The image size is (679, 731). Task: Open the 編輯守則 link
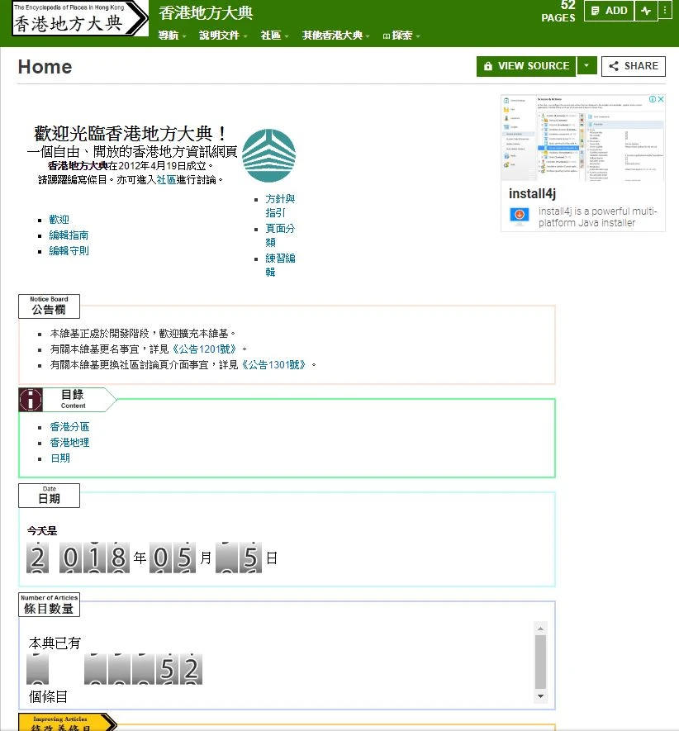coord(69,251)
